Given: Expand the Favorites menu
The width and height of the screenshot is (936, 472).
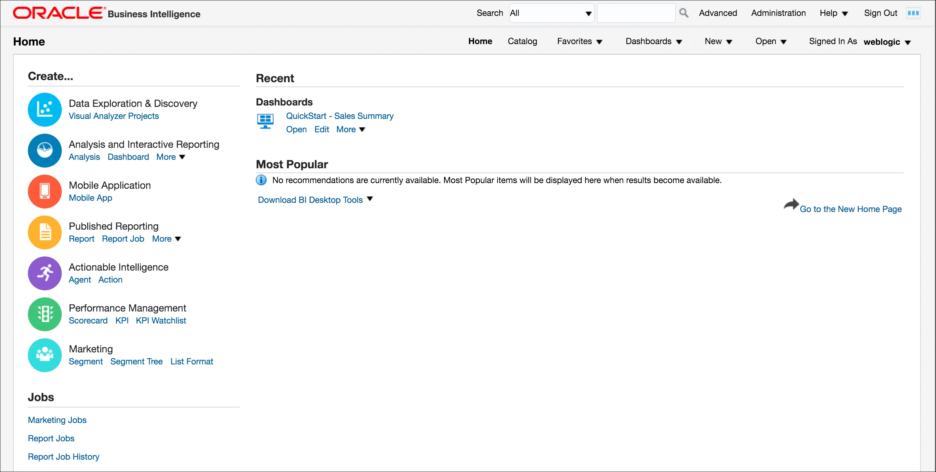Looking at the screenshot, I should point(580,41).
